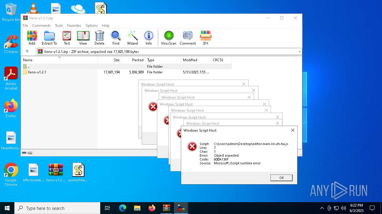The height and width of the screenshot is (214, 382).
Task: Select the Xeno-v1.2... archive on desktop
Action: tap(56, 172)
